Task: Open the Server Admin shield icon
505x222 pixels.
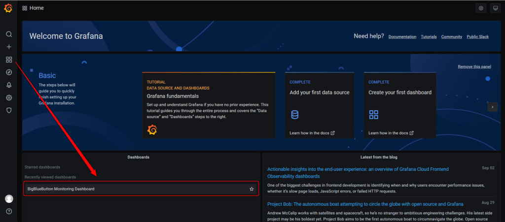Action: (x=9, y=111)
